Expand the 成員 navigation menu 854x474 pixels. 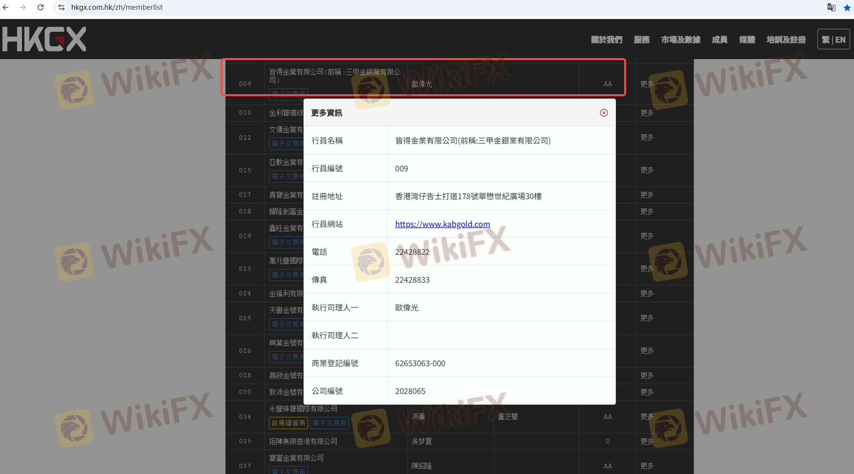point(720,40)
